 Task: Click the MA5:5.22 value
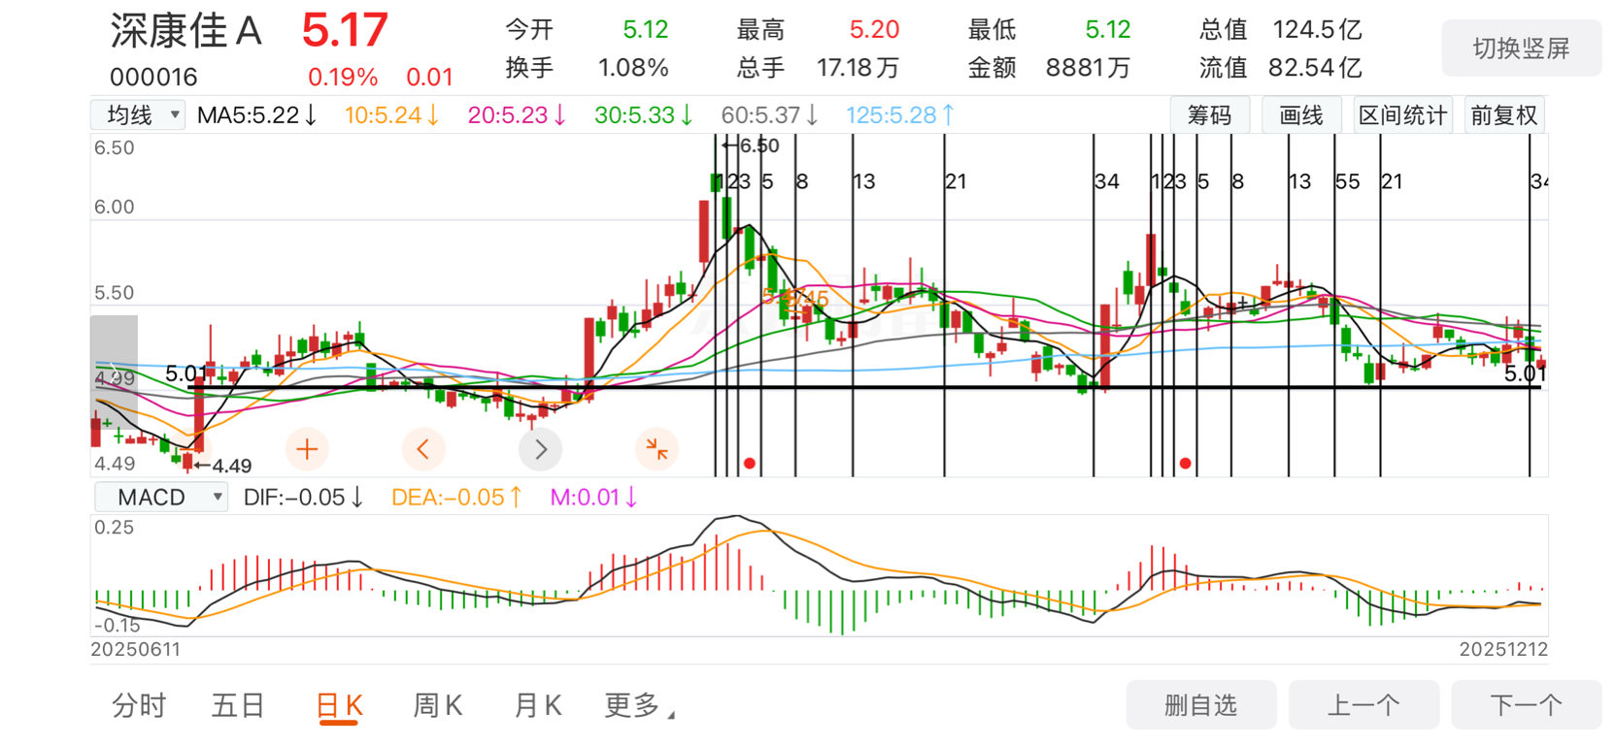coord(257,115)
